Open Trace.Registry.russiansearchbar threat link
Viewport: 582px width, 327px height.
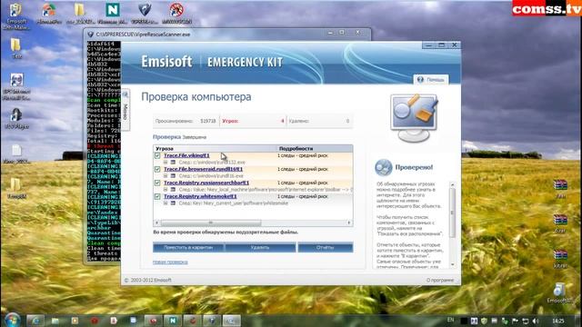[206, 183]
